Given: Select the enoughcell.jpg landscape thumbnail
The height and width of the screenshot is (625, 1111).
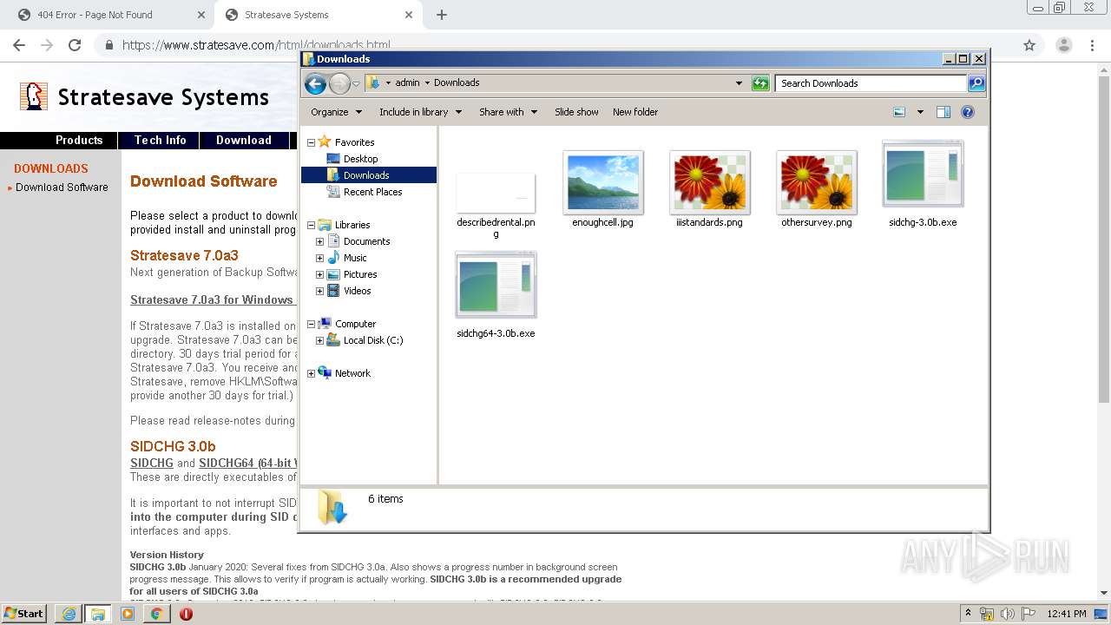Looking at the screenshot, I should pyautogui.click(x=602, y=182).
